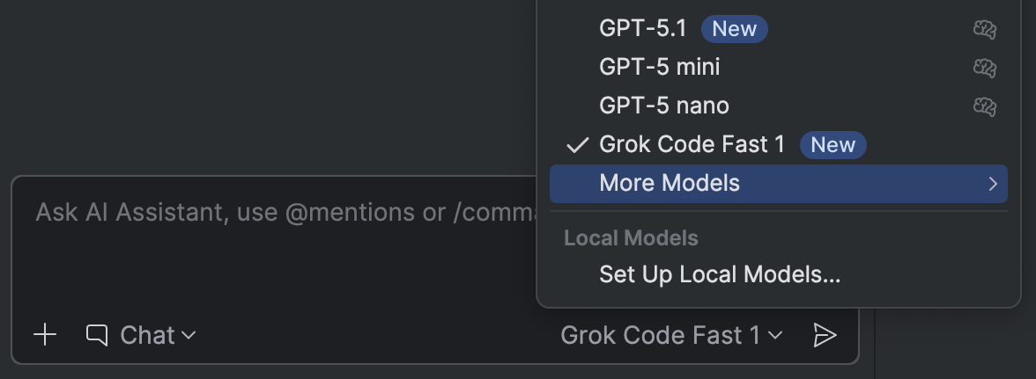Click the New badge in the Grok menu row
The image size is (1036, 379).
pyautogui.click(x=832, y=144)
